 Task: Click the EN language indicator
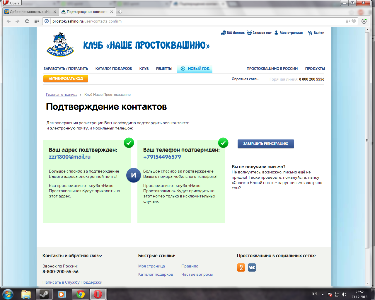pyautogui.click(x=314, y=294)
